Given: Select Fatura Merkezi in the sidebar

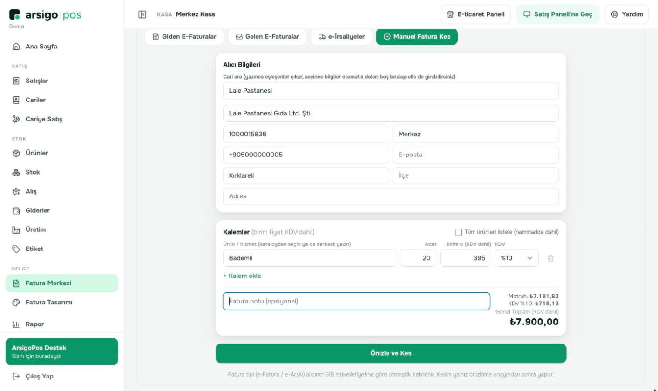Looking at the screenshot, I should pyautogui.click(x=62, y=283).
